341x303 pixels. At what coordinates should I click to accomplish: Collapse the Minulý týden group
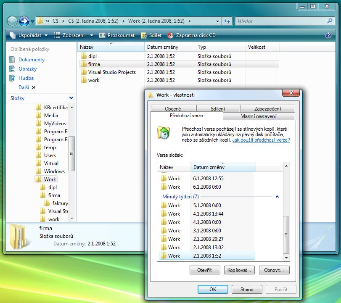click(277, 197)
